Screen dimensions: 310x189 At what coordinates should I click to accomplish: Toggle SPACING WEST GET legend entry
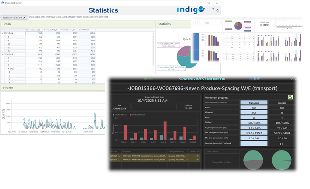(x=120, y=115)
